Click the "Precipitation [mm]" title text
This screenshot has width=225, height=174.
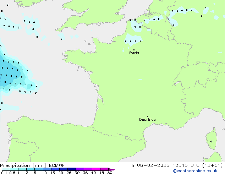point(23,165)
